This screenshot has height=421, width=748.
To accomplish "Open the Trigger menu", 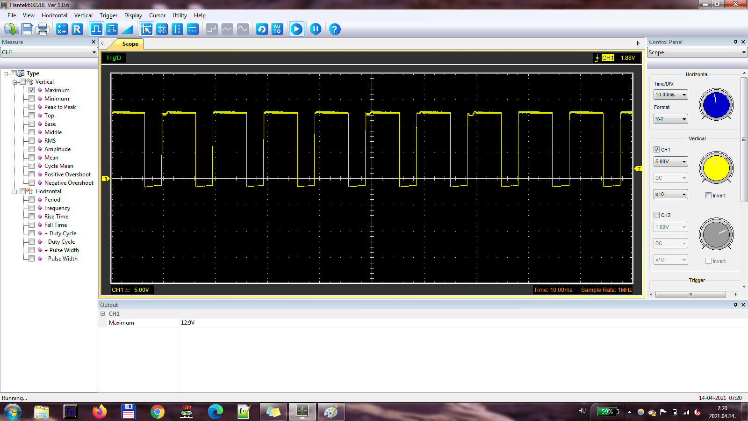I will pyautogui.click(x=108, y=15).
